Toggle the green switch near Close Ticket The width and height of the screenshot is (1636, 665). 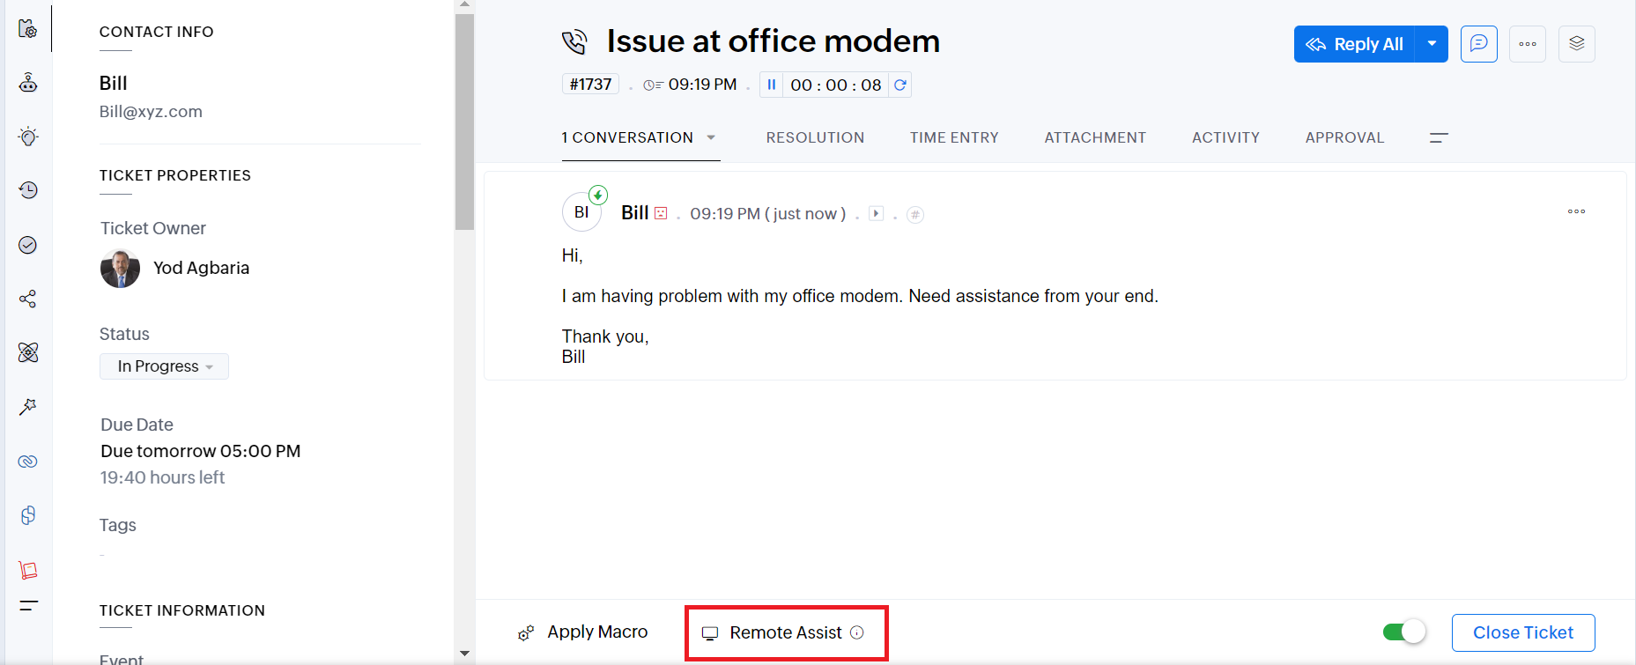[1404, 632]
